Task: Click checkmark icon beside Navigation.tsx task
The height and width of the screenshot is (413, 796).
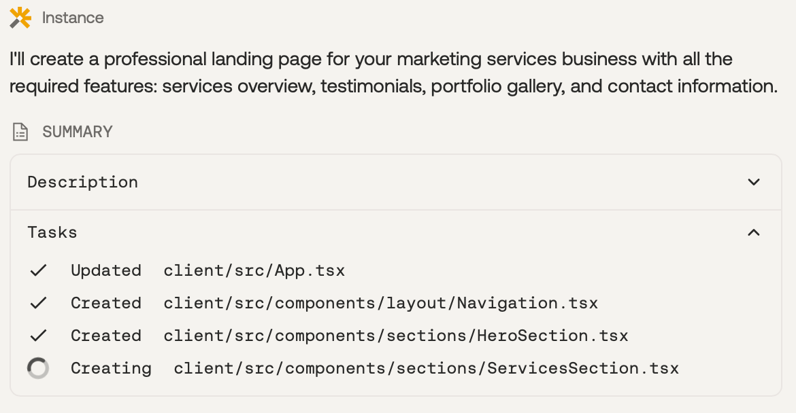Action: point(38,303)
